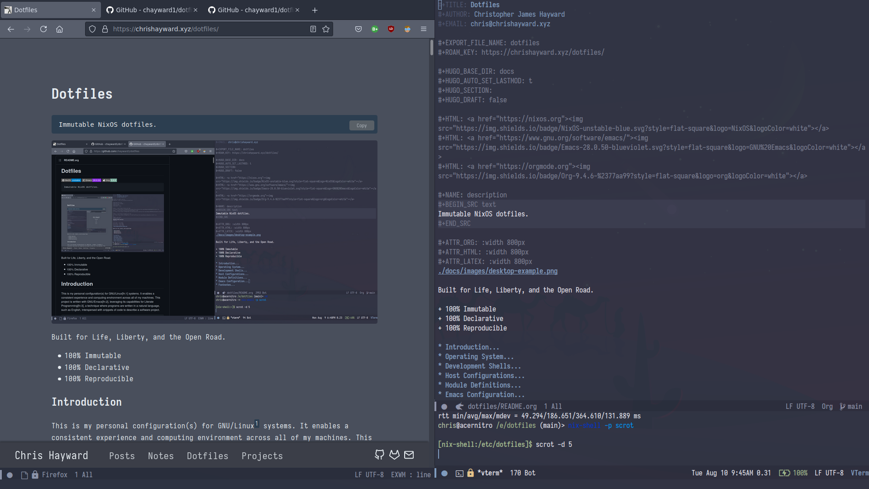The height and width of the screenshot is (489, 869).
Task: Click the Posts navigation link
Action: click(122, 455)
